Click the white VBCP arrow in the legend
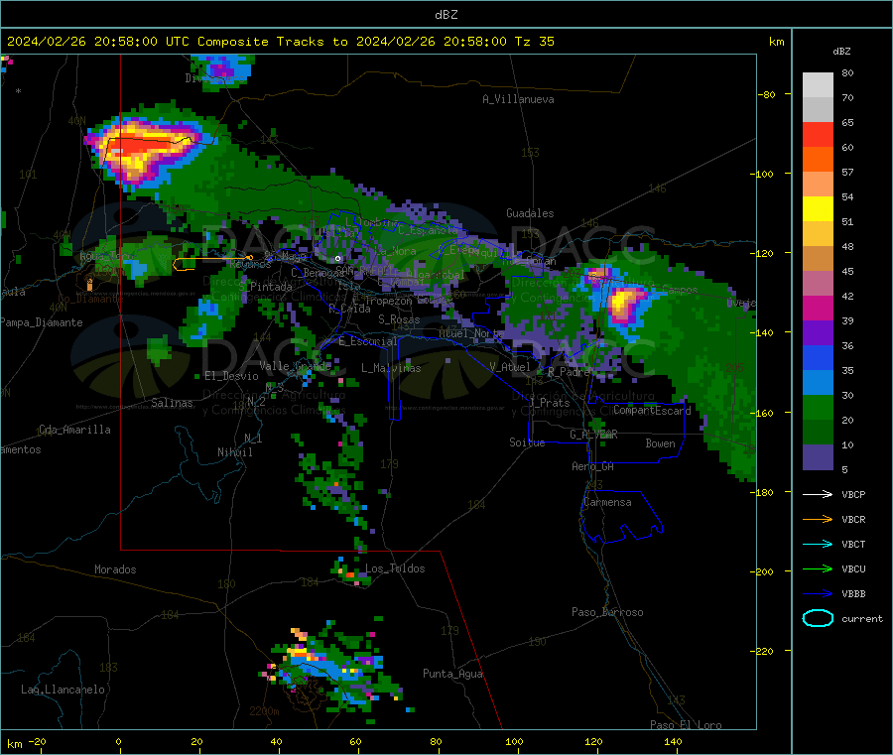 coord(818,494)
